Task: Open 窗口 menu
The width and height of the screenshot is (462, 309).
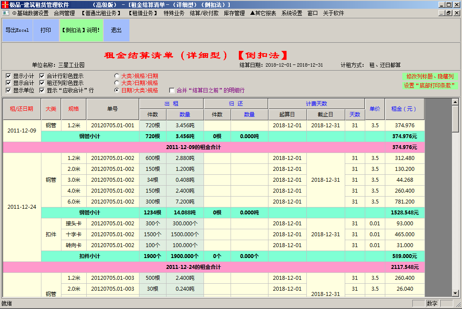Action: coord(313,13)
